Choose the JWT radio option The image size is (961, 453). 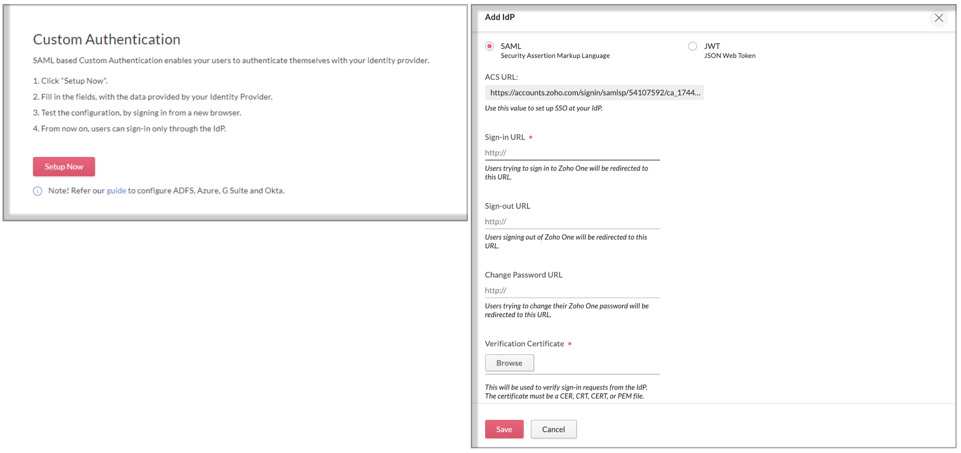[692, 46]
